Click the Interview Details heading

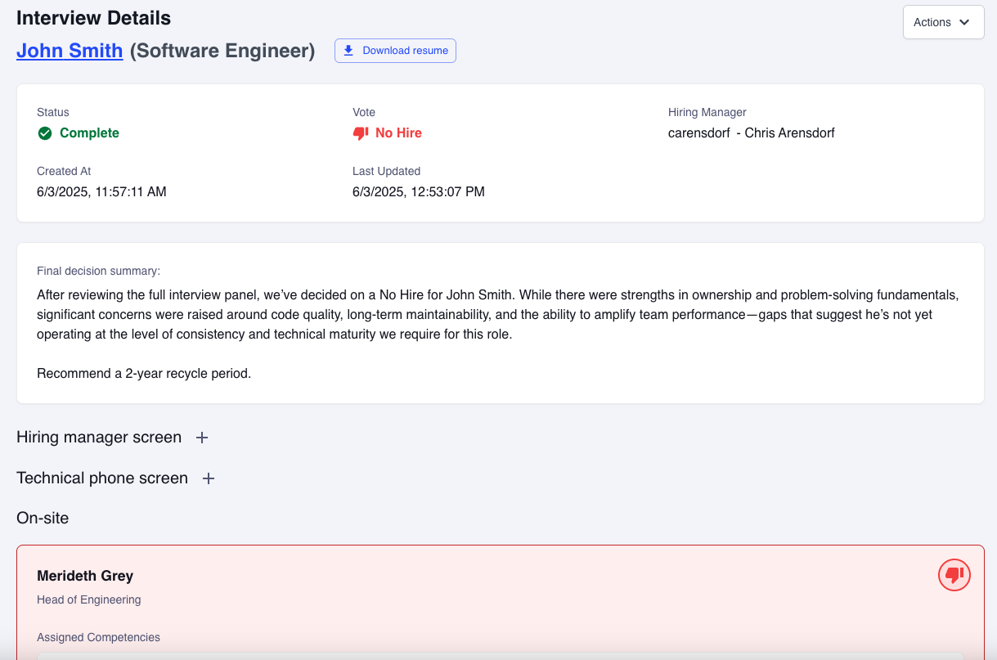click(93, 17)
